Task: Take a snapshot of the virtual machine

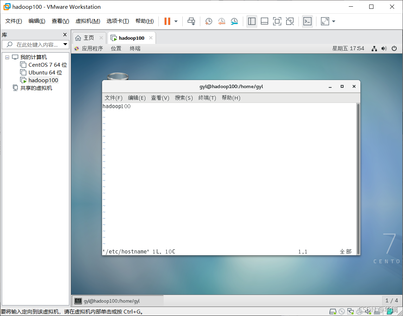Action: (x=208, y=21)
